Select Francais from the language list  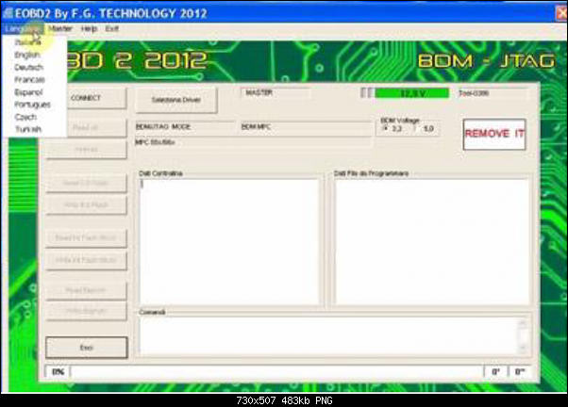point(29,79)
